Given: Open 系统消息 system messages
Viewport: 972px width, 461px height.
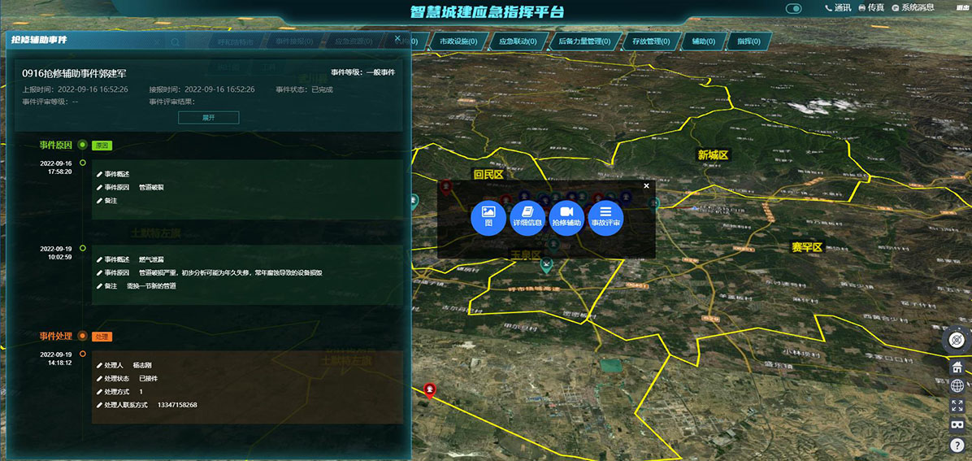Looking at the screenshot, I should pos(913,8).
